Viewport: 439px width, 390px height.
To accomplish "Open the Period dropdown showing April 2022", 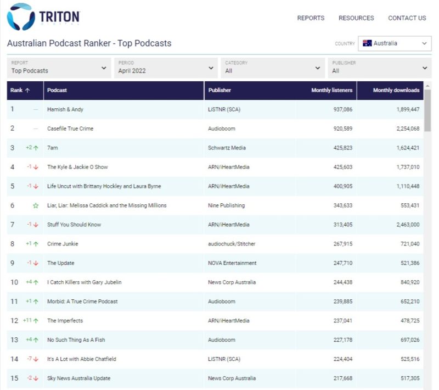I will click(x=166, y=68).
